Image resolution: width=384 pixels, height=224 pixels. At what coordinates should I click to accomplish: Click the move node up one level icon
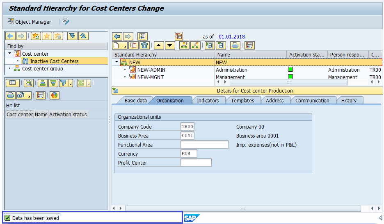tap(184, 45)
